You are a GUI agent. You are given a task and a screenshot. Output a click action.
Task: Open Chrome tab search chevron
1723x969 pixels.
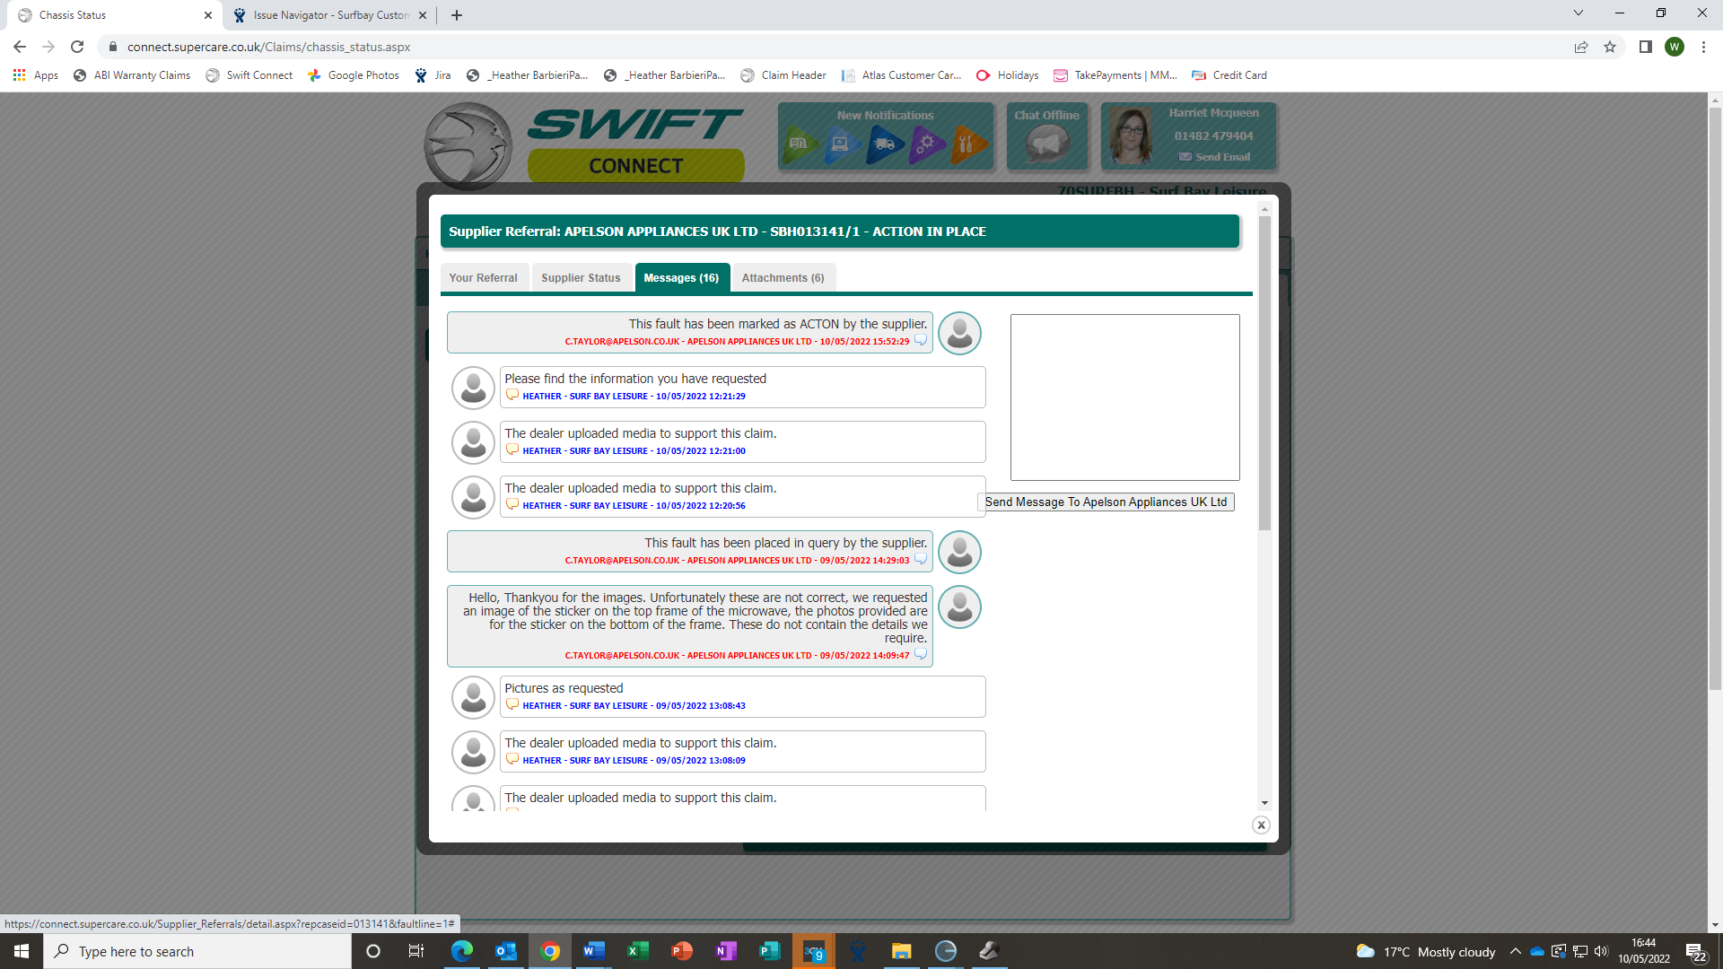(x=1578, y=13)
